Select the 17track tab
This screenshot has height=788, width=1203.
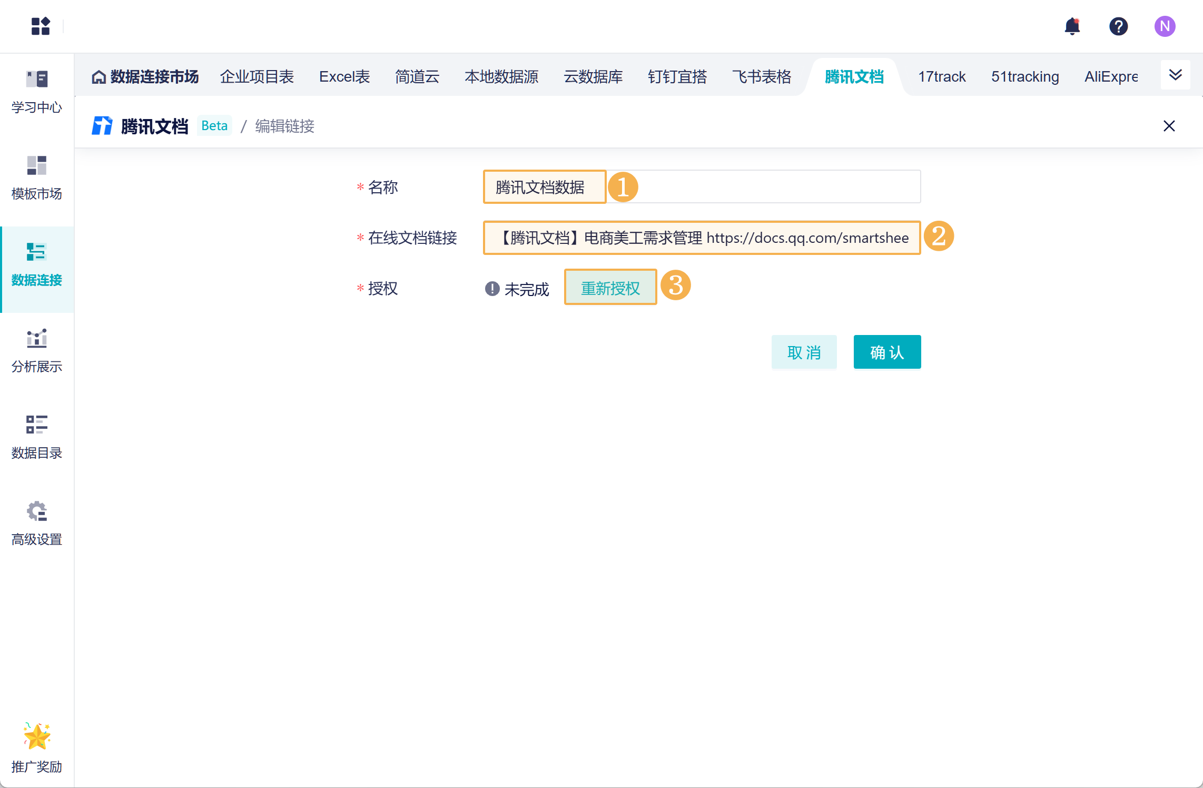coord(942,77)
